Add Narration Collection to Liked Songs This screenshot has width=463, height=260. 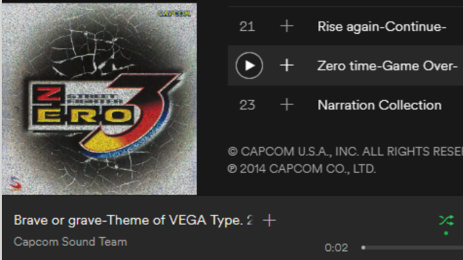[x=286, y=105]
